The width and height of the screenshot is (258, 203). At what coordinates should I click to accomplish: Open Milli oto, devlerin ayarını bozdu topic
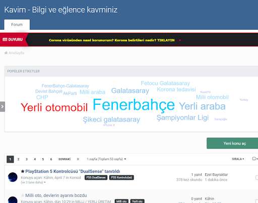click(x=56, y=195)
